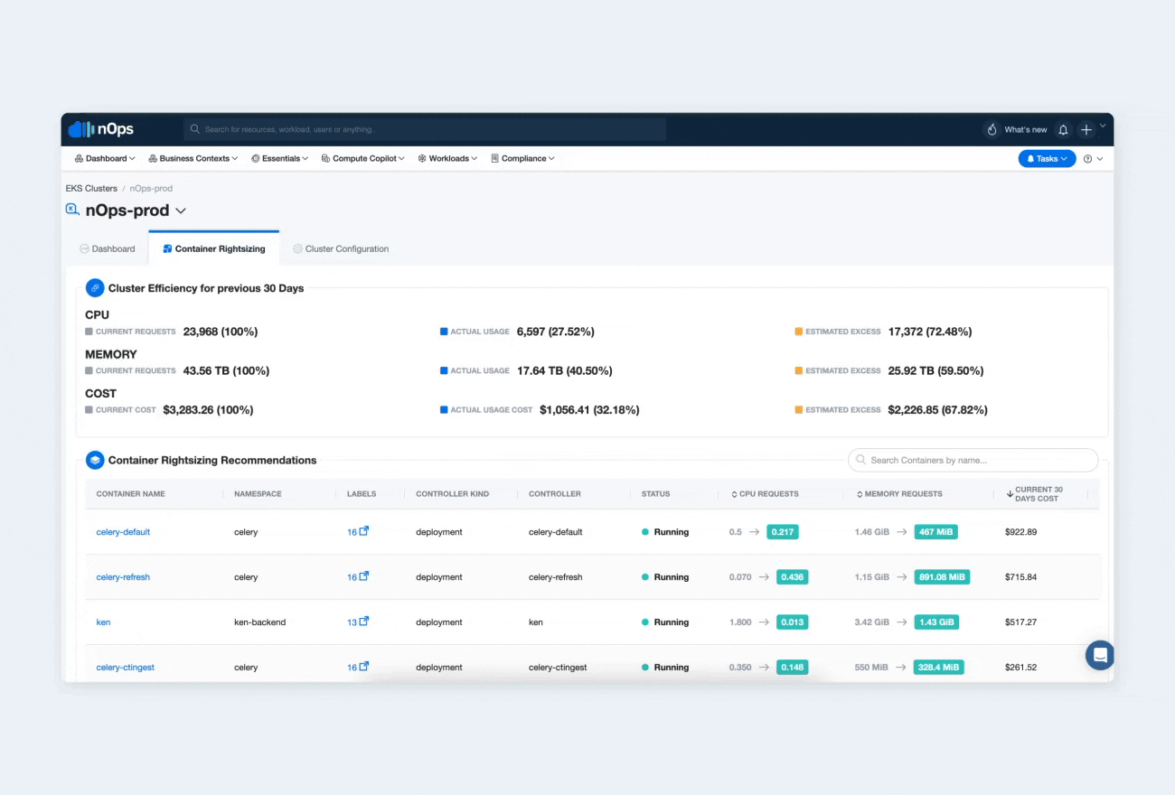The width and height of the screenshot is (1175, 795).
Task: Focus the global resource search field
Action: click(425, 129)
